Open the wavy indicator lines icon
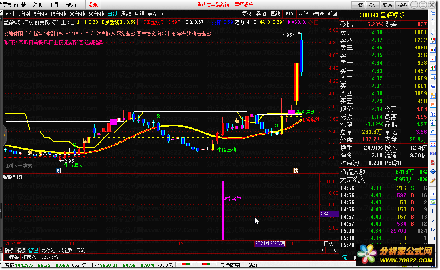 pyautogui.click(x=432, y=144)
